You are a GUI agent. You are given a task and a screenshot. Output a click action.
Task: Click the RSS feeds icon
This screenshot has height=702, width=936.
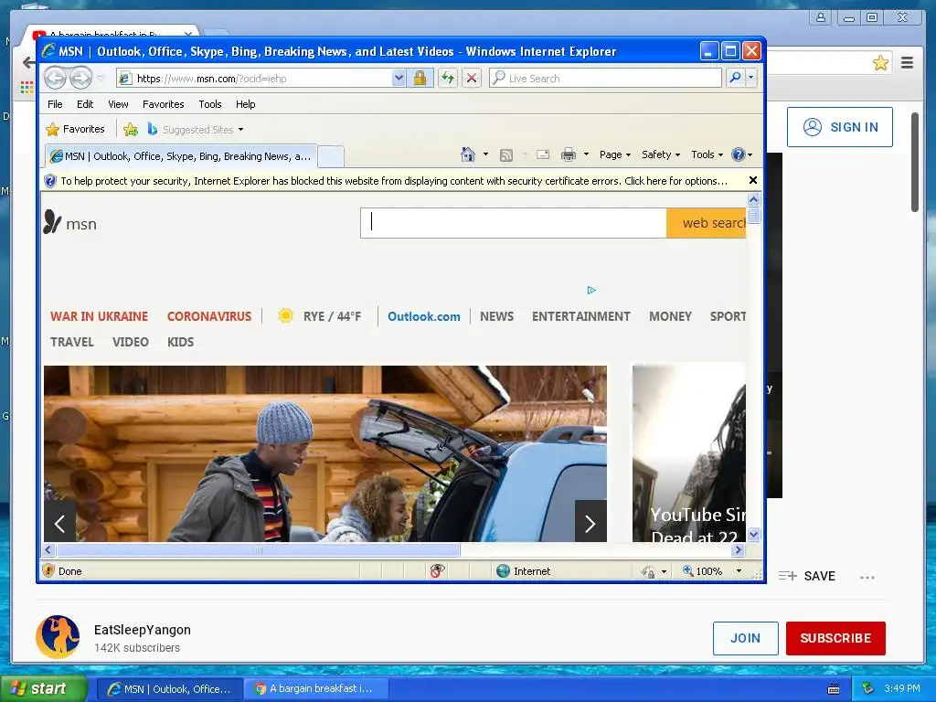[506, 155]
